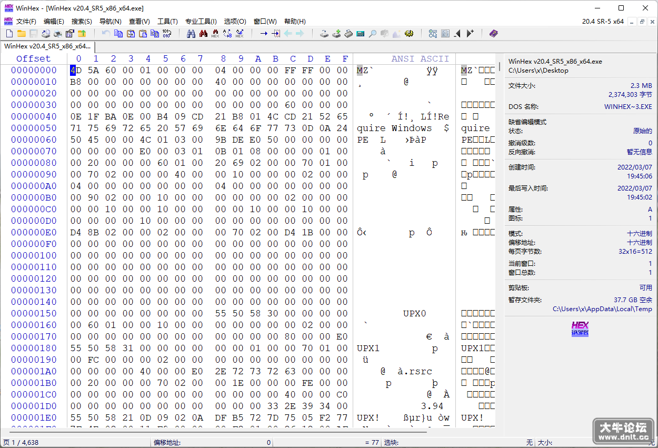Click the disk icon with green plus

(336, 34)
